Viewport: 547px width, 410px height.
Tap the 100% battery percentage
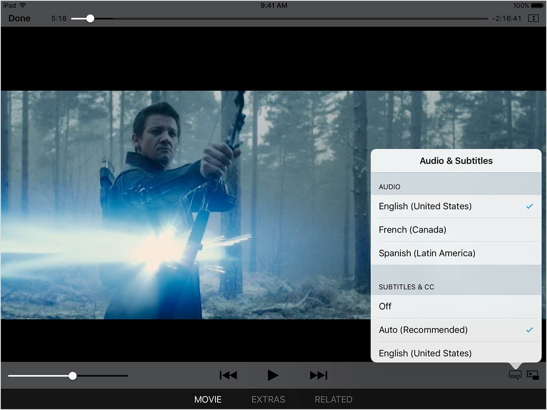(521, 6)
